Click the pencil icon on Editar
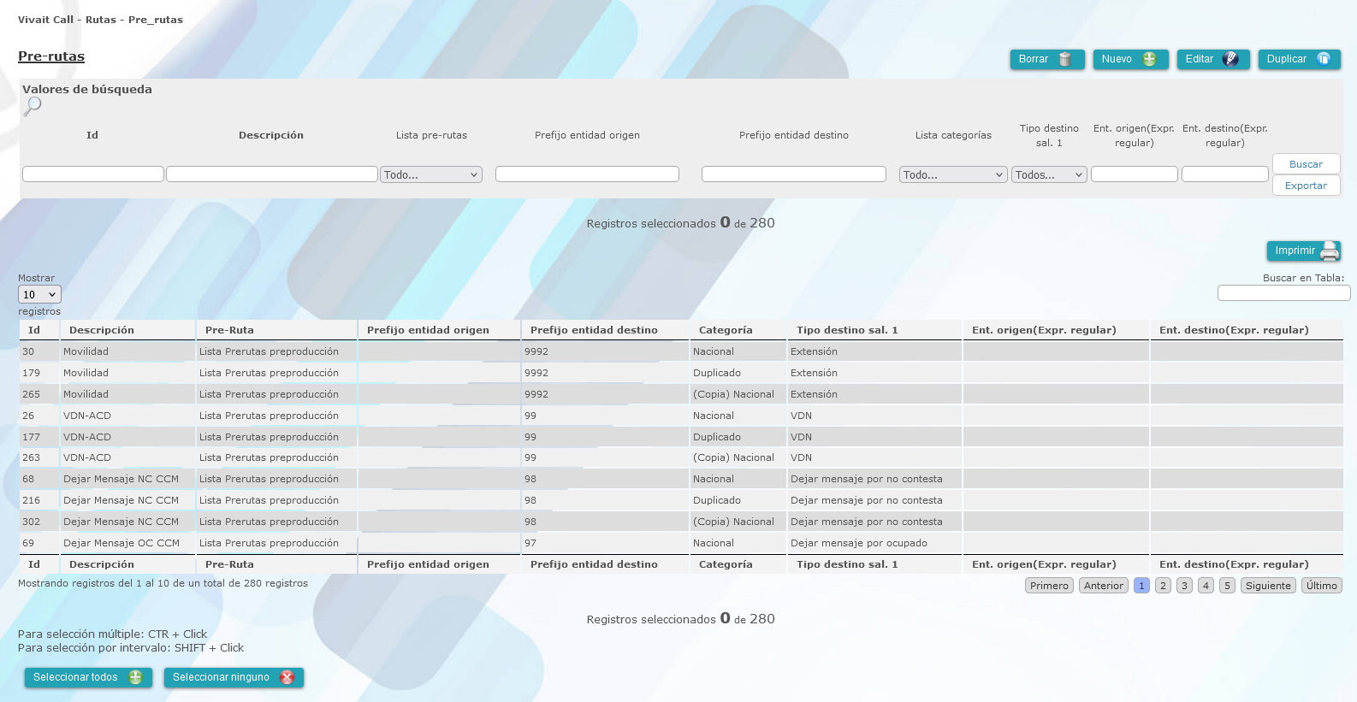This screenshot has height=702, width=1357. (x=1230, y=59)
